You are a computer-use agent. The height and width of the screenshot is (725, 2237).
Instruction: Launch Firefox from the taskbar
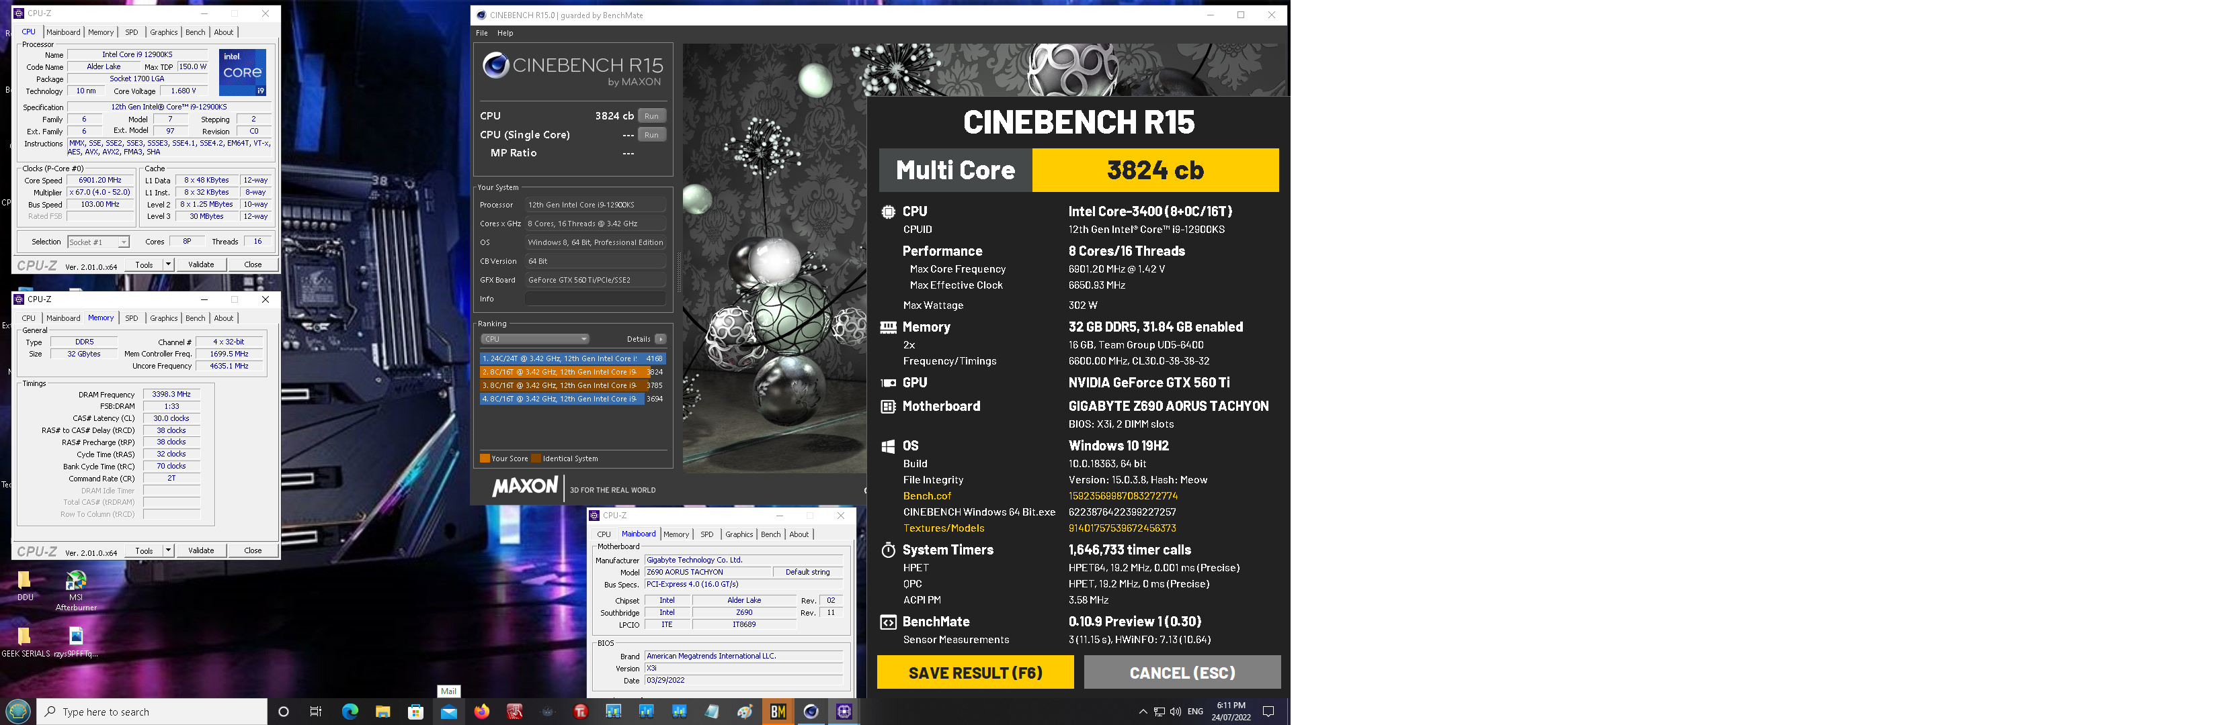point(482,712)
